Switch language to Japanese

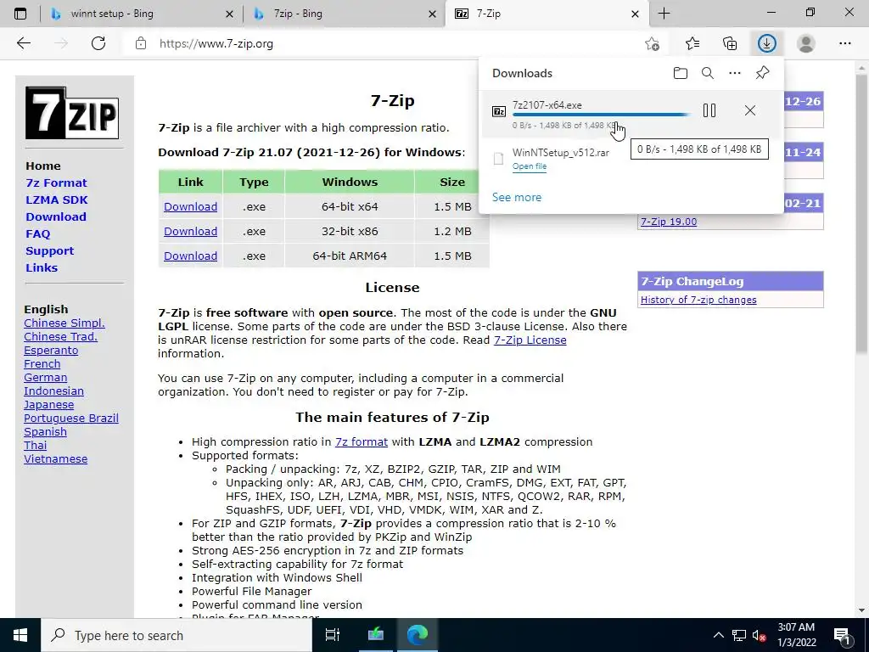click(48, 405)
